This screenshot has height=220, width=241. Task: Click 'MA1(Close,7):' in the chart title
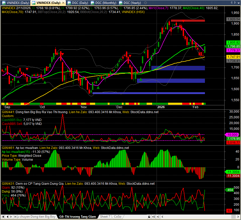(x=159, y=8)
